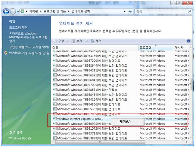Select the KB938464 security update row
Screen dimensions: 195x147
120,95
